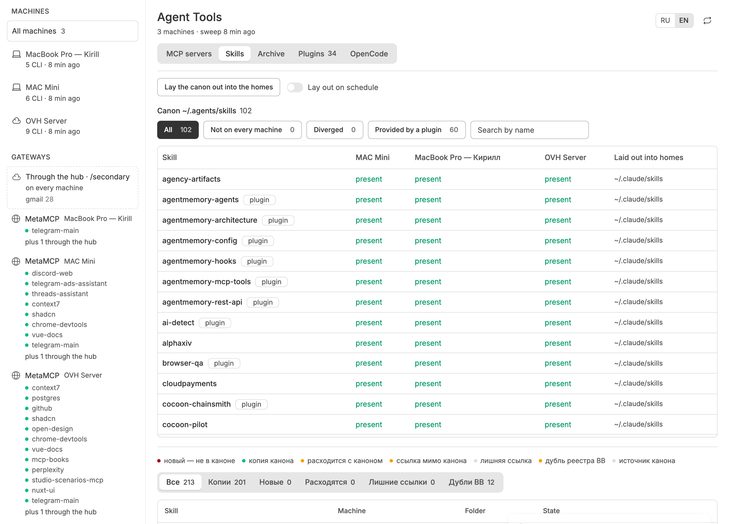
Task: Click the alphaxiv skill name
Action: [x=177, y=343]
